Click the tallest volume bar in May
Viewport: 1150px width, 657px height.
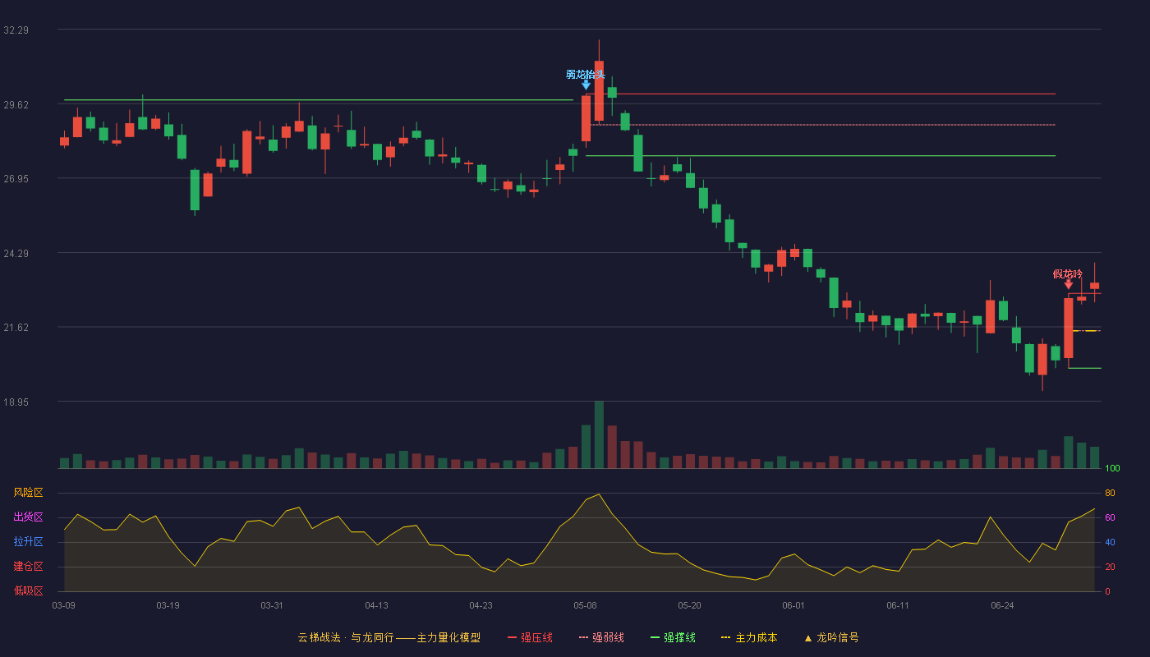[599, 434]
